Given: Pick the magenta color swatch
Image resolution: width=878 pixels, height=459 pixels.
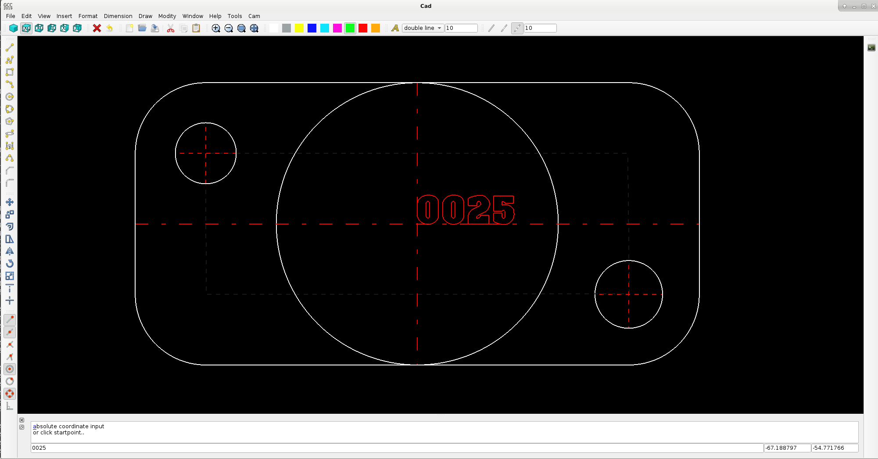Looking at the screenshot, I should 337,28.
